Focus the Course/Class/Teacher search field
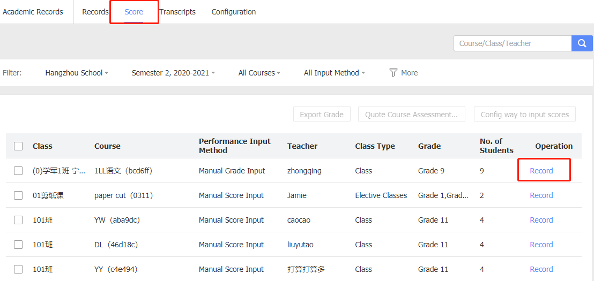Image resolution: width=594 pixels, height=281 pixels. pos(512,43)
